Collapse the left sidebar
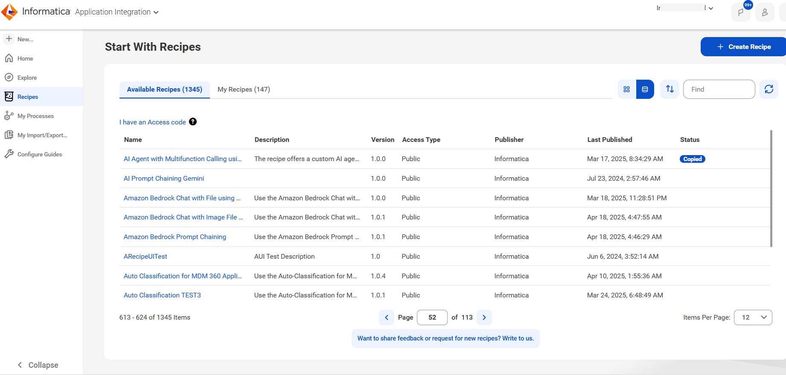 (x=38, y=365)
